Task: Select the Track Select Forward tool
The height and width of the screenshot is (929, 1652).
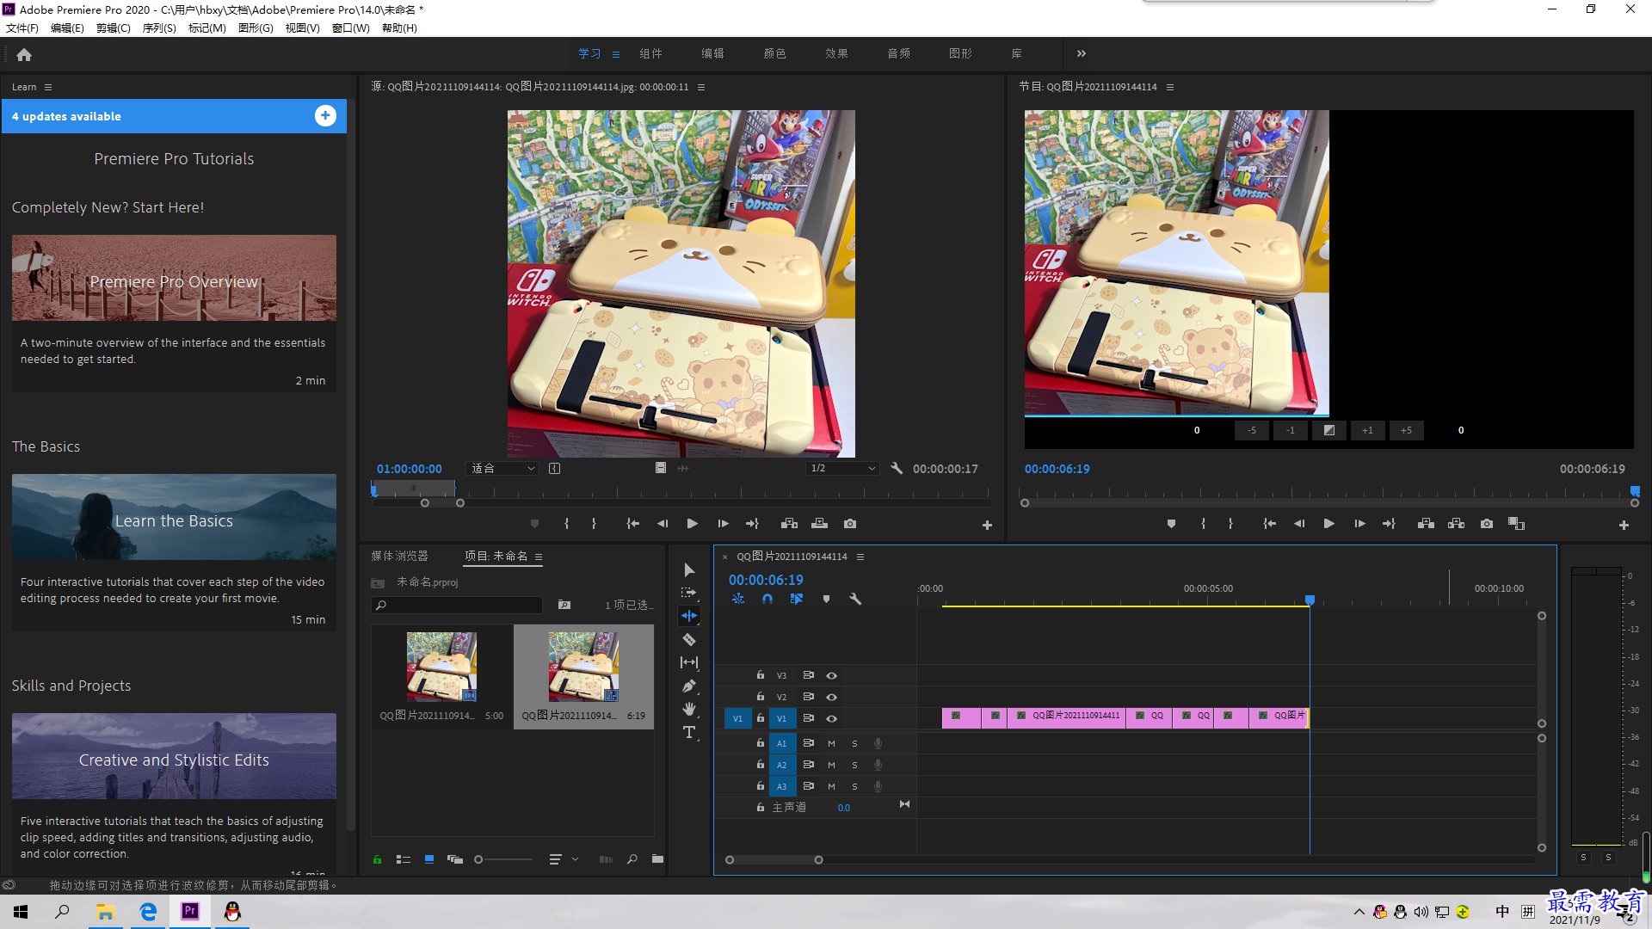Action: pos(689,593)
